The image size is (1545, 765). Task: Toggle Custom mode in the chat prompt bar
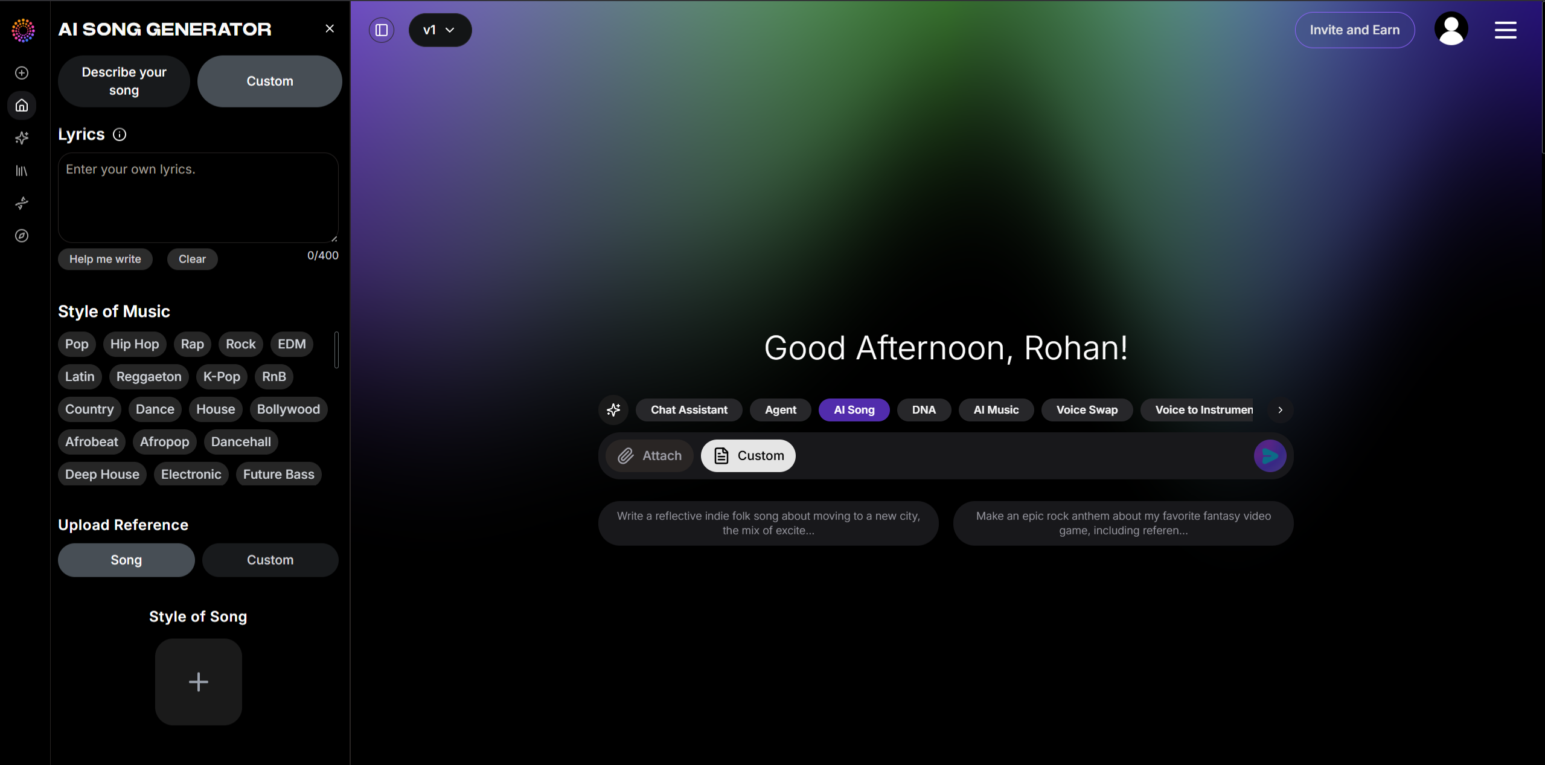point(747,455)
